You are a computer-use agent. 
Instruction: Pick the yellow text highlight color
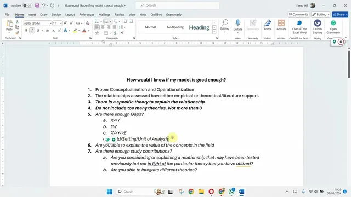75,31
